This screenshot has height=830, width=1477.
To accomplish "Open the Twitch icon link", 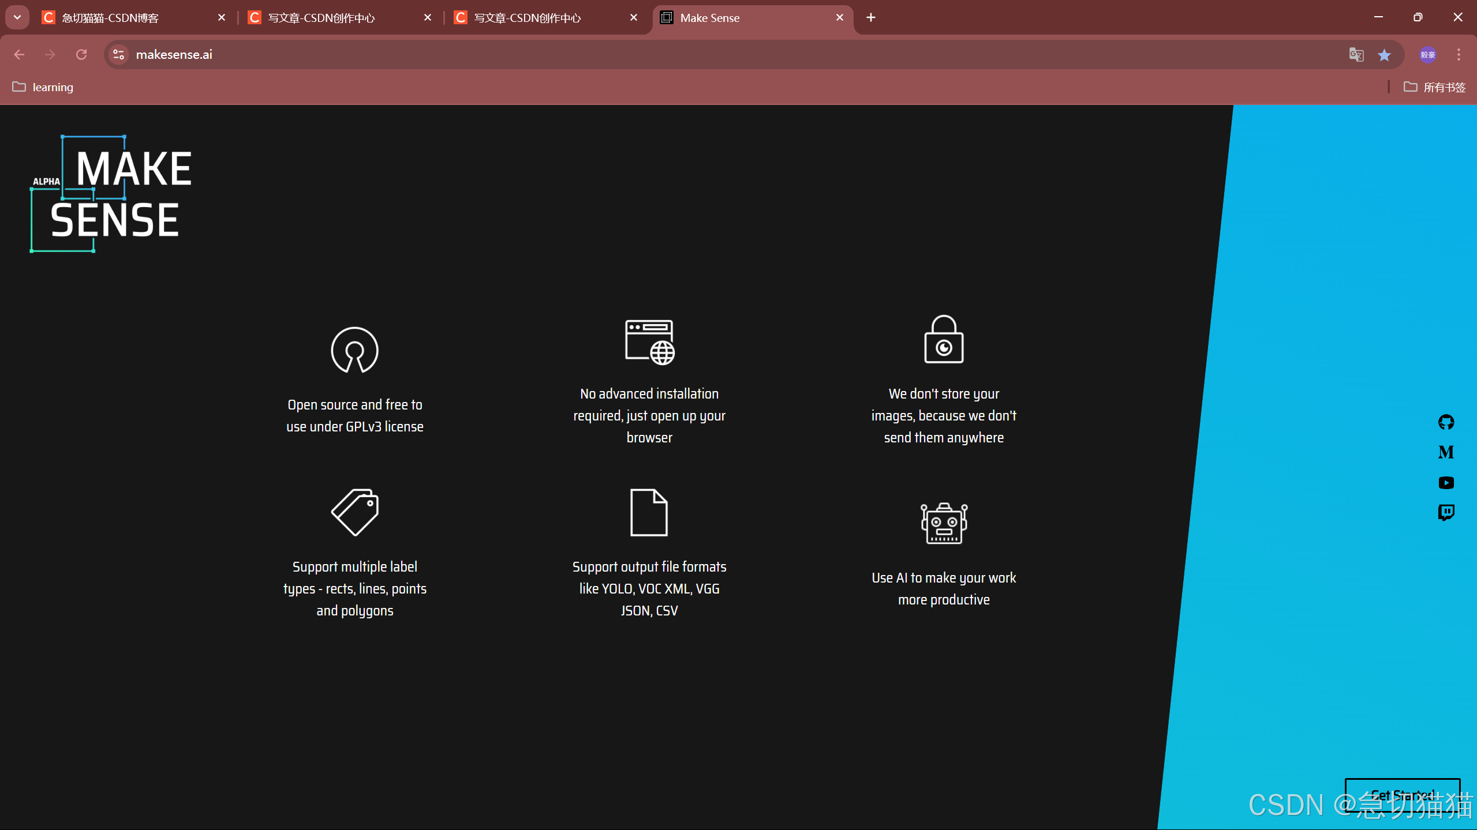I will coord(1446,512).
